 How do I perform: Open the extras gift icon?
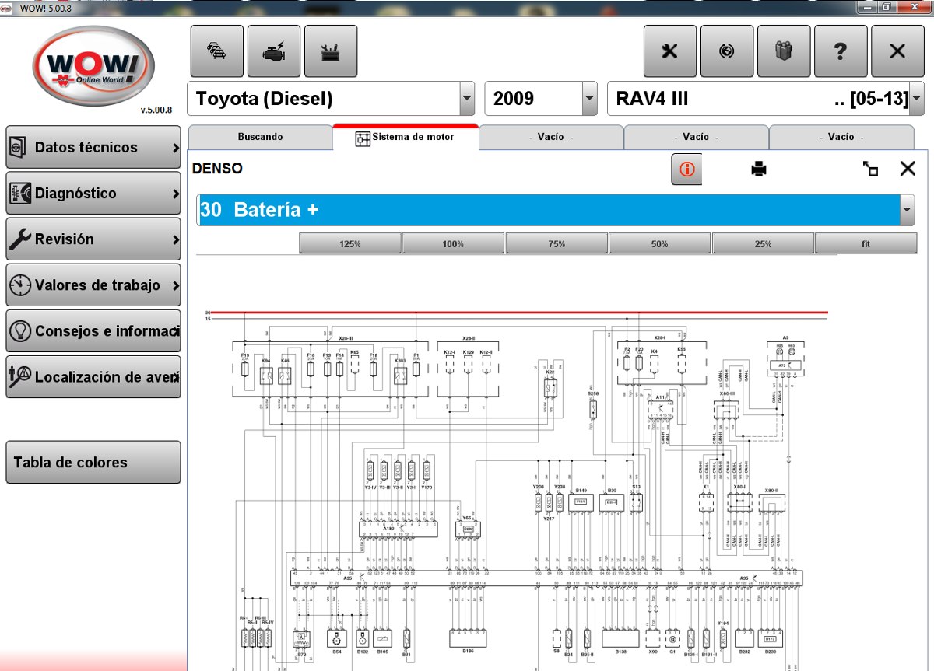click(784, 51)
